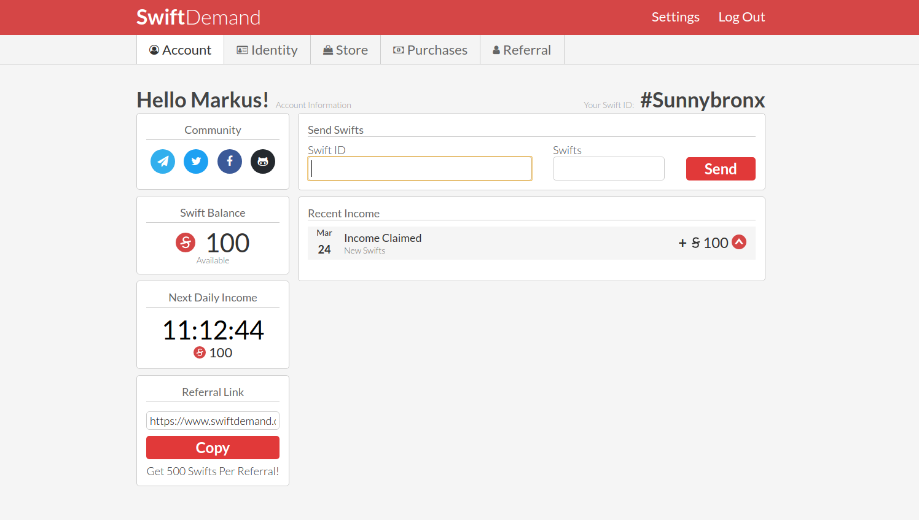919x520 pixels.
Task: Click the red Swift coin icon beside balance
Action: pyautogui.click(x=186, y=243)
